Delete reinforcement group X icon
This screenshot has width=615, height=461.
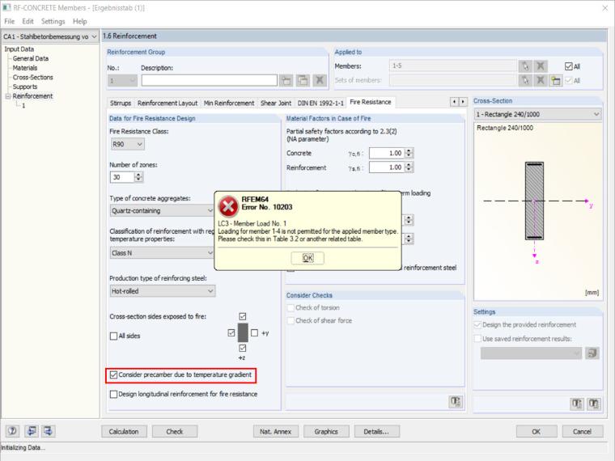pyautogui.click(x=320, y=81)
